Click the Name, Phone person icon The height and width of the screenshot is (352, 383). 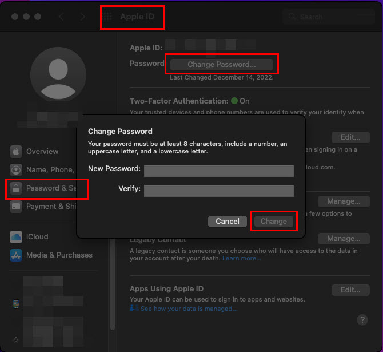pos(16,170)
